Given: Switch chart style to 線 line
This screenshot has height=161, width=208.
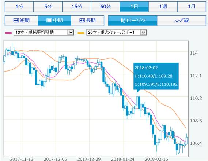Looking at the screenshot, I should pyautogui.click(x=182, y=21).
